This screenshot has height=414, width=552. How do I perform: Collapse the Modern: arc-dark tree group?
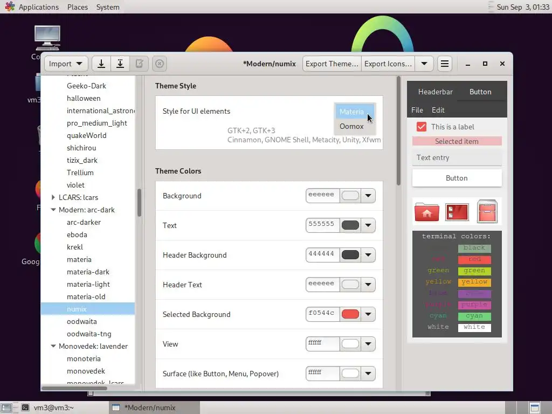tap(53, 210)
